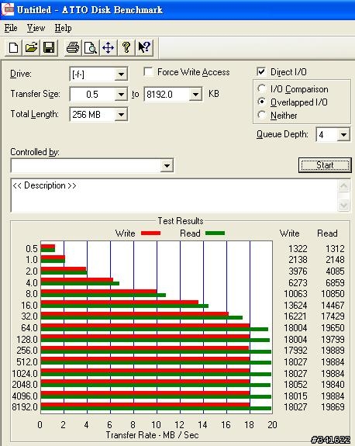The image size is (355, 446).
Task: Click the four-arrow move toolbar icon
Action: coord(108,47)
